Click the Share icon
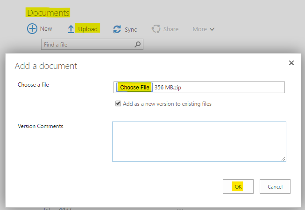Screen dimensions: 305x210 click(x=156, y=29)
